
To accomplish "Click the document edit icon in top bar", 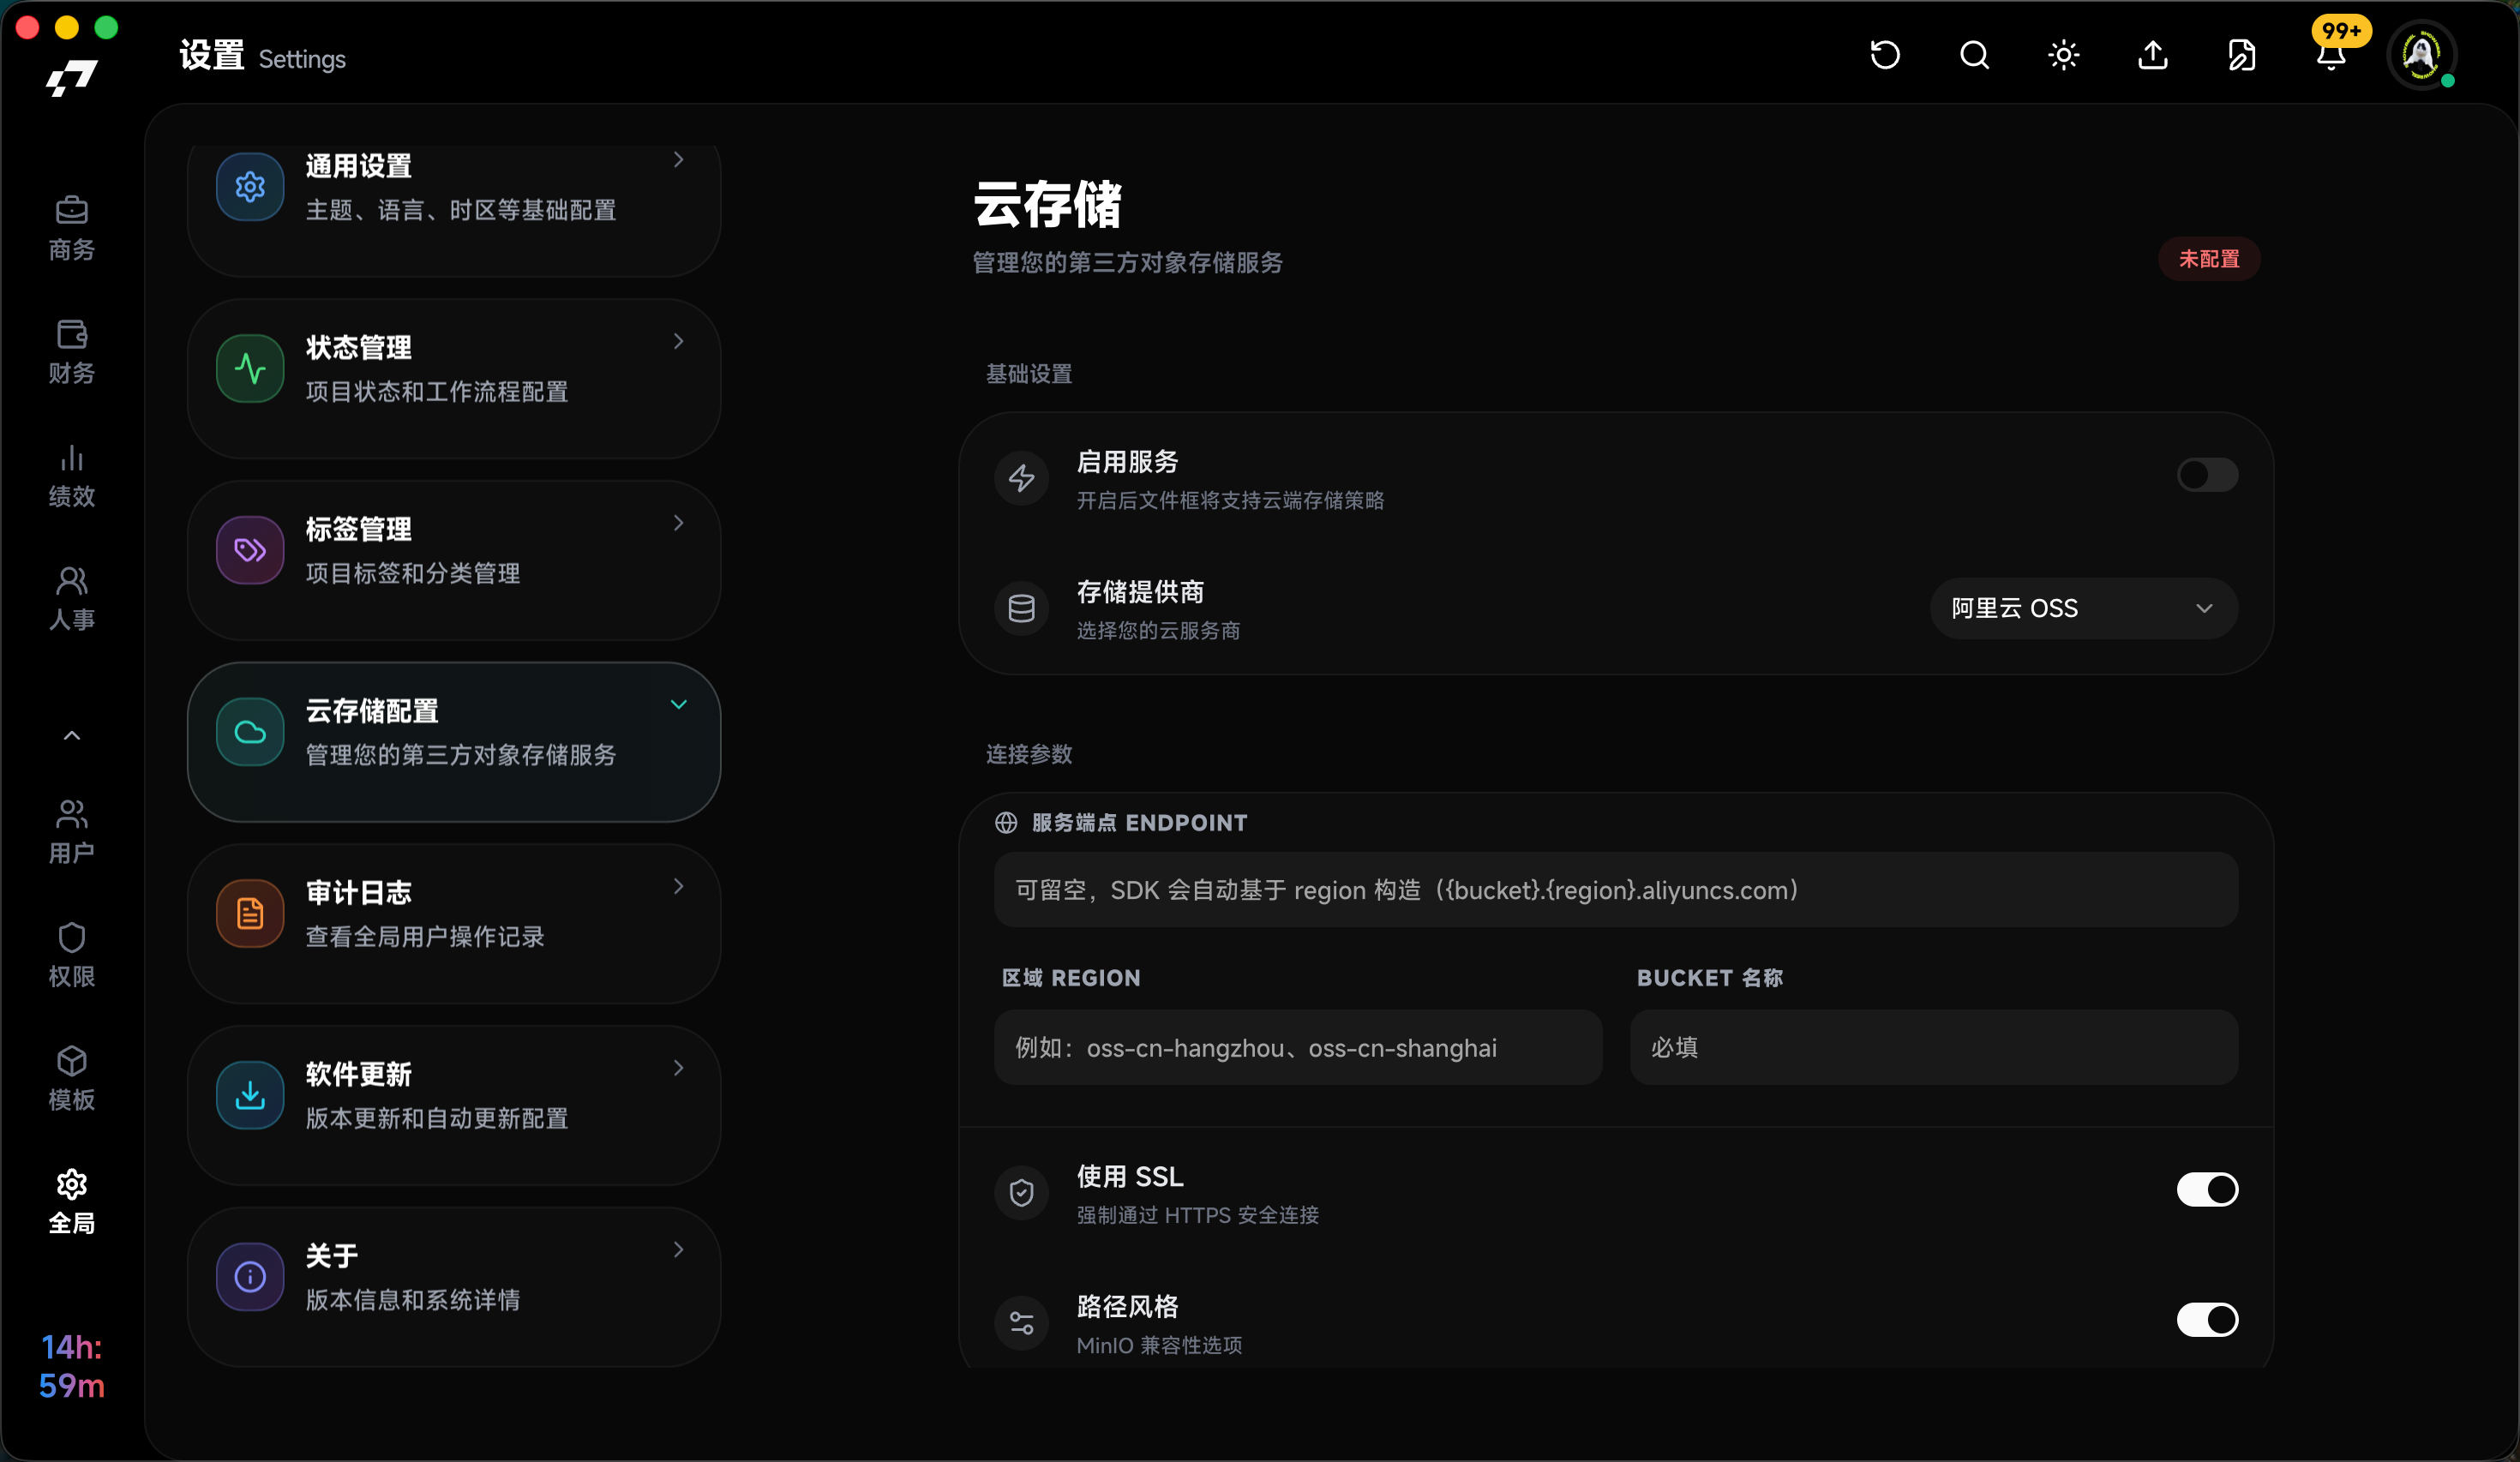I will 2241,55.
